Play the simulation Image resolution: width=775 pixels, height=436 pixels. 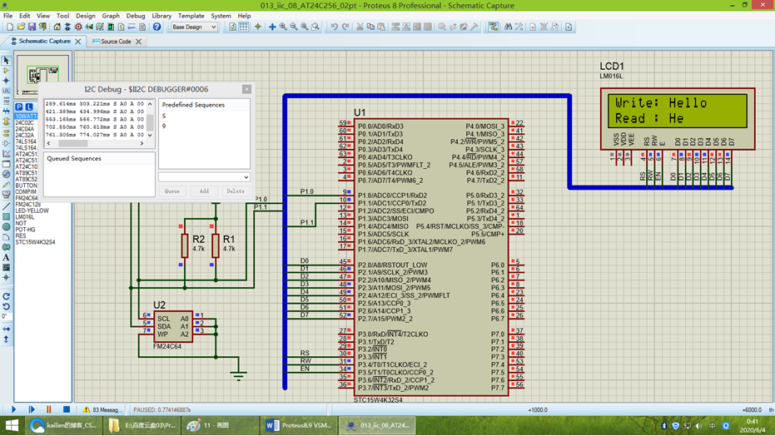13,409
